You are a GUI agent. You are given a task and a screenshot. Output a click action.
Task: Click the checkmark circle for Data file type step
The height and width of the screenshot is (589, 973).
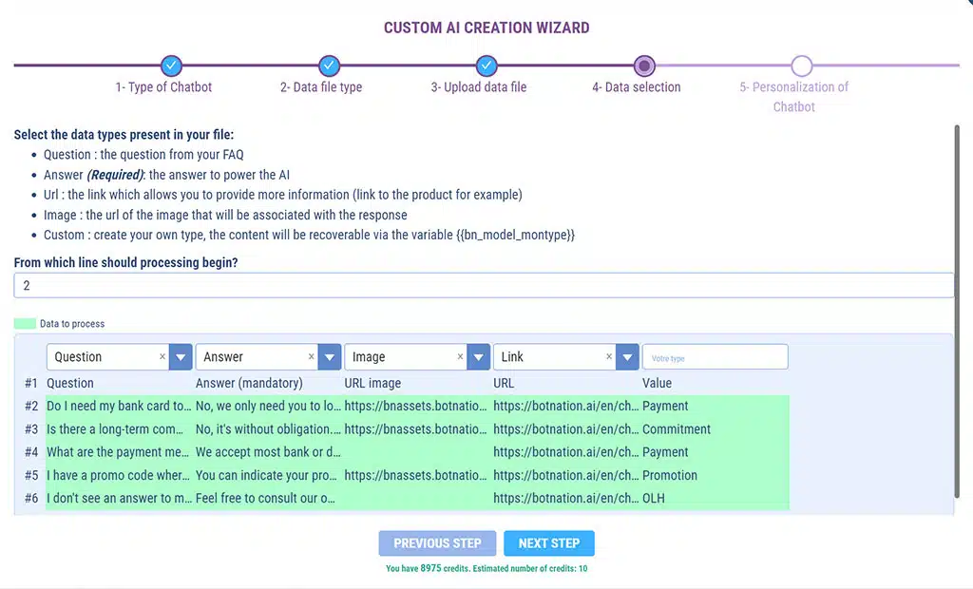[329, 66]
